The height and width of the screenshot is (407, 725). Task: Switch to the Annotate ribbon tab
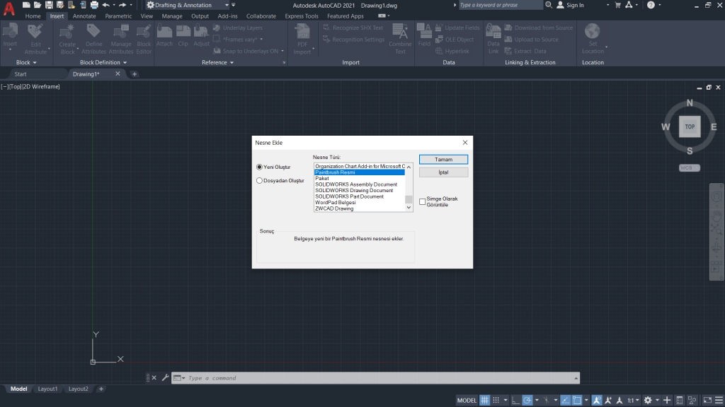(84, 16)
